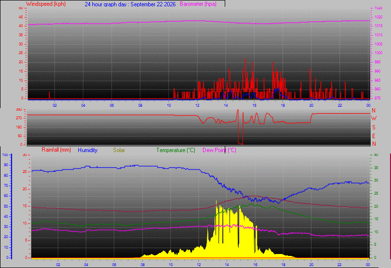The width and height of the screenshot is (391, 268).
Task: Click hour "18" under the windspeed graph
Action: [x=283, y=105]
